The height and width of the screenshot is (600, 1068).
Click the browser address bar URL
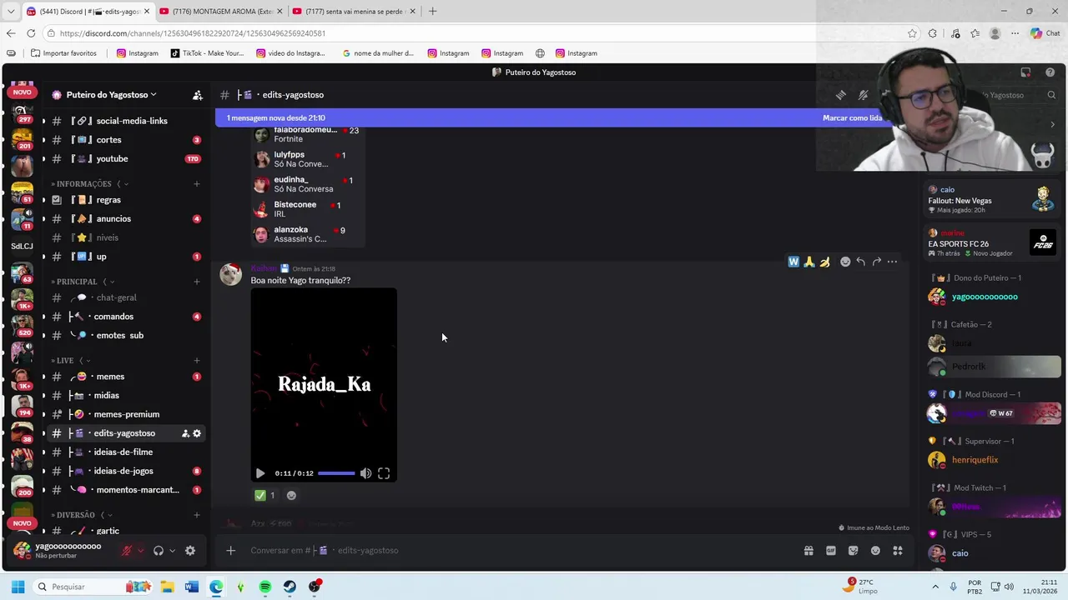(x=193, y=33)
